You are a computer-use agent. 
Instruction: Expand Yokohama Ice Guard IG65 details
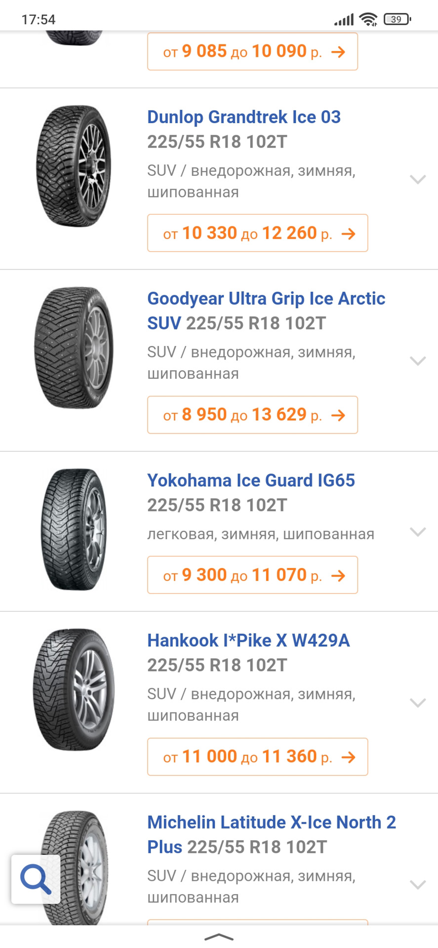tap(418, 532)
